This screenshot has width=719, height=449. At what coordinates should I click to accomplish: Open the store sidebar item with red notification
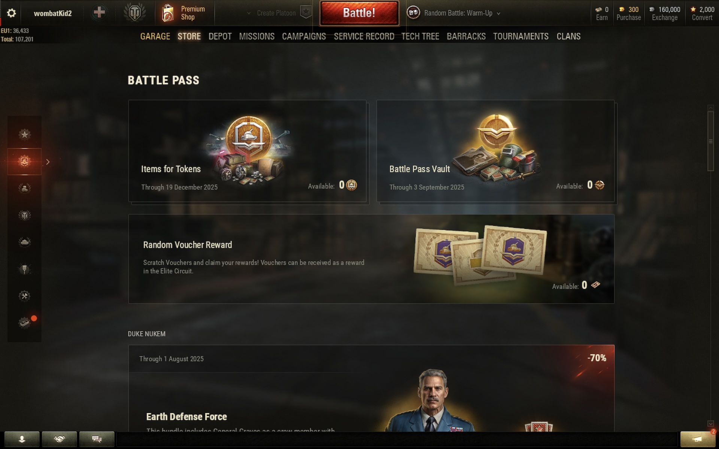25,323
